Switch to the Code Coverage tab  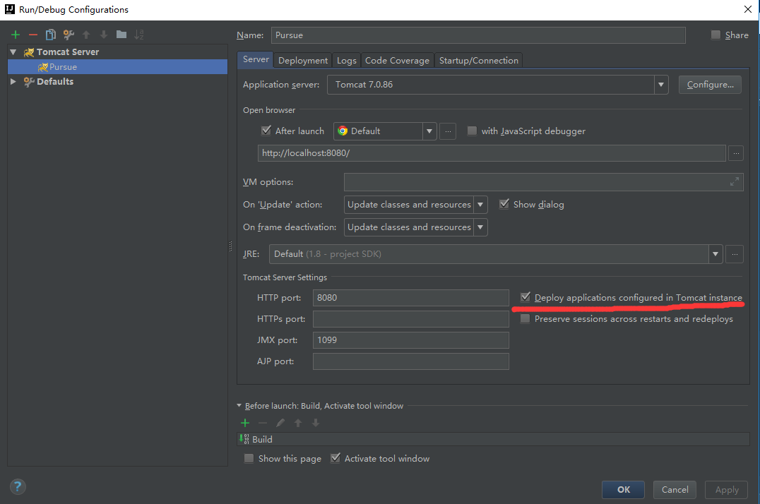[397, 60]
